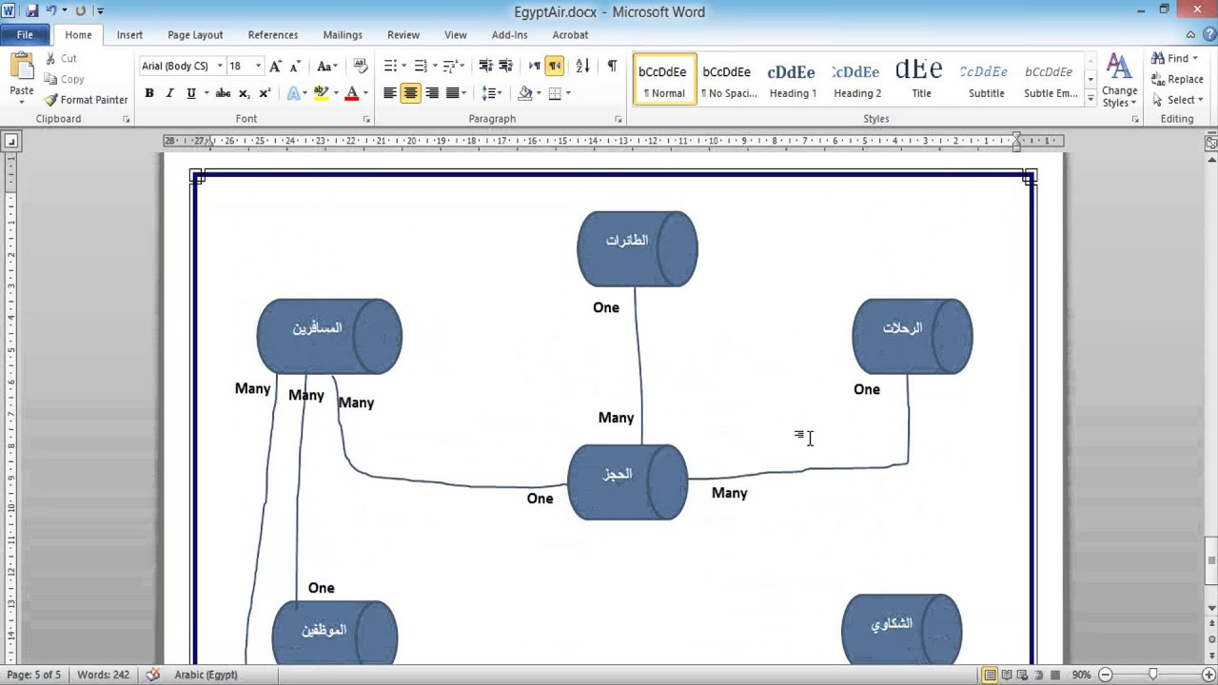Click the Grow Font icon

click(275, 67)
